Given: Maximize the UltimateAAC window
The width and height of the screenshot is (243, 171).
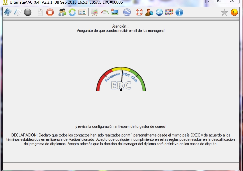Looking at the screenshot, I should [x=219, y=1].
